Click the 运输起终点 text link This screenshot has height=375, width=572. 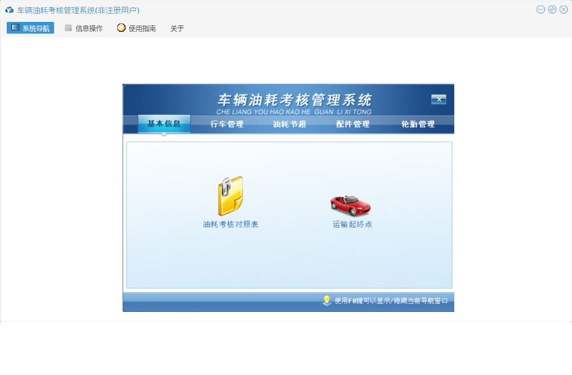coord(352,224)
